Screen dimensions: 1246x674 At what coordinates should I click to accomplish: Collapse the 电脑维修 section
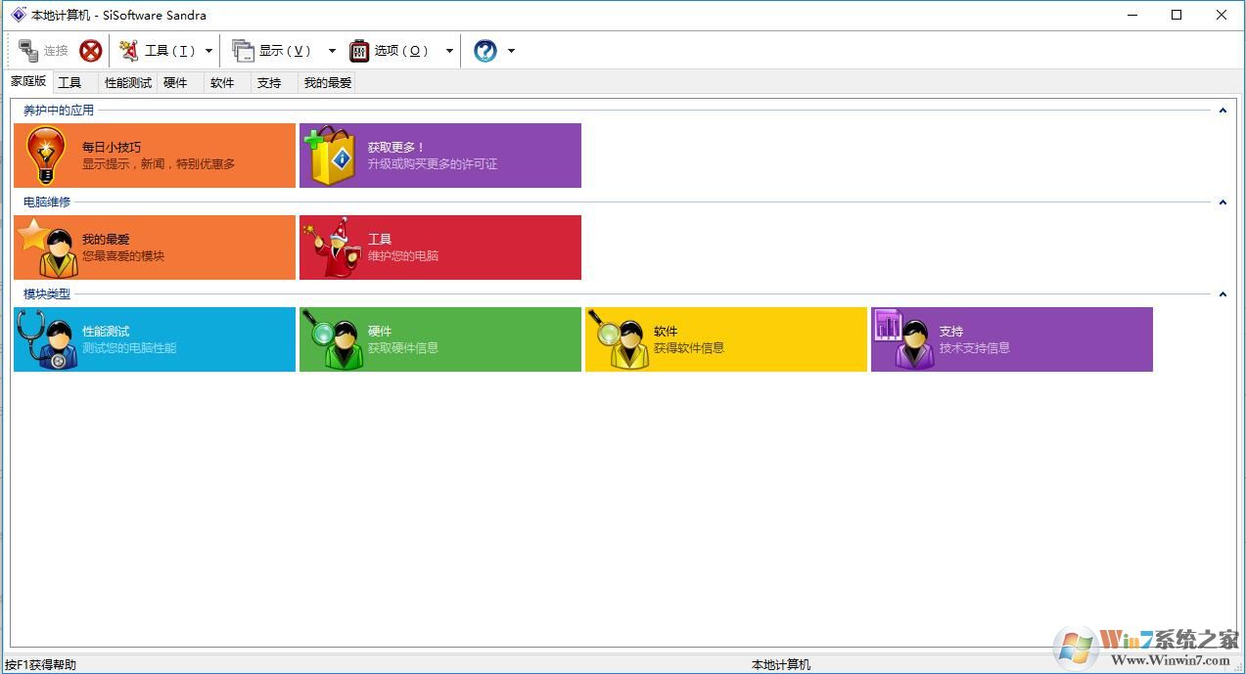[x=1222, y=202]
